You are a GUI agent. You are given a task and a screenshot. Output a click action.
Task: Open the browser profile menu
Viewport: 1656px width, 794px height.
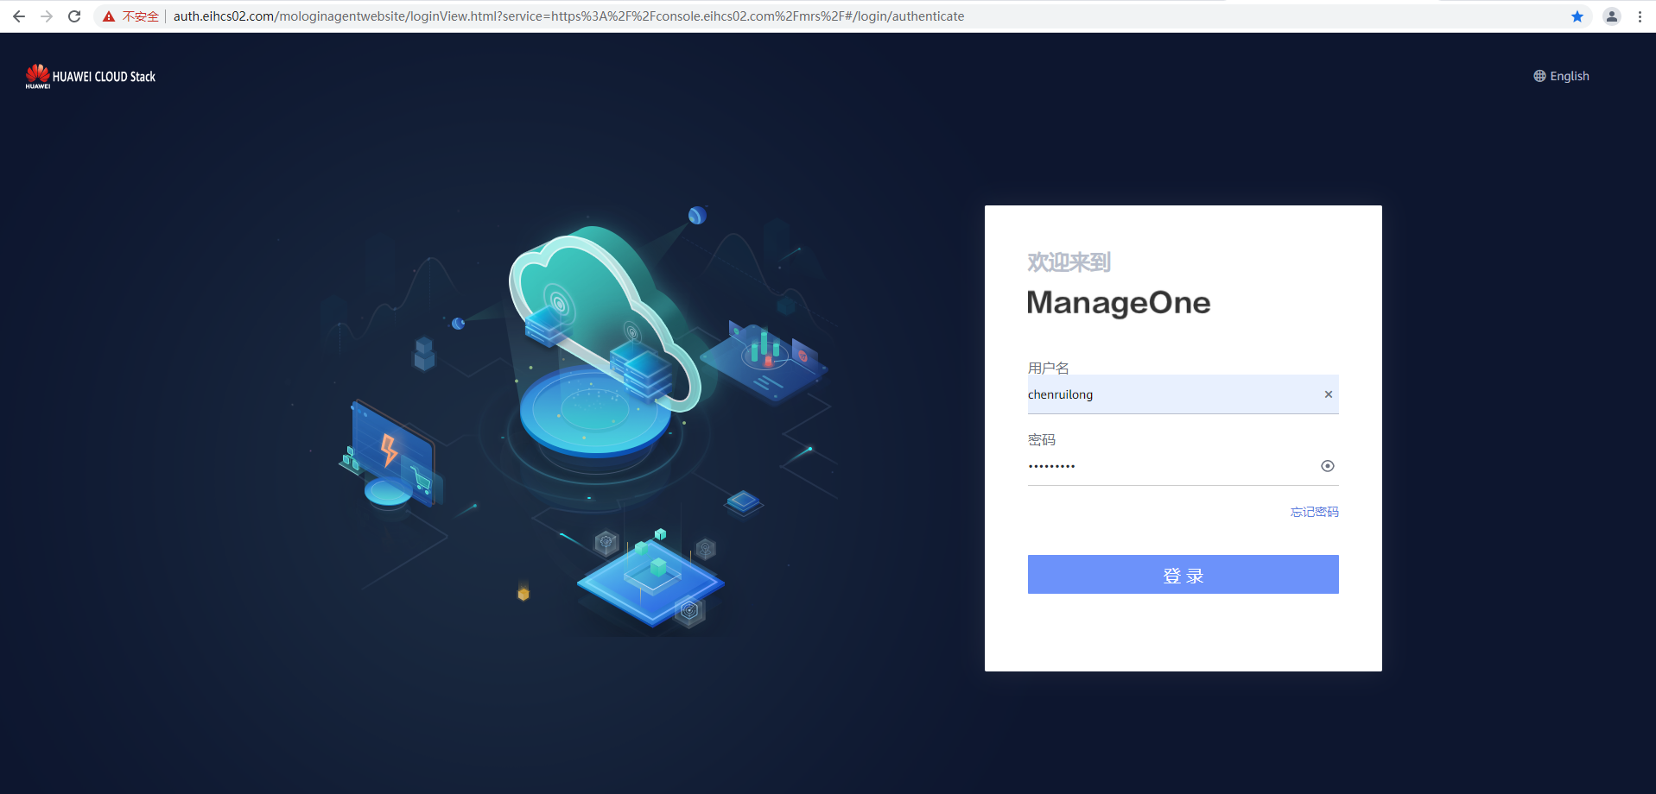coord(1612,16)
